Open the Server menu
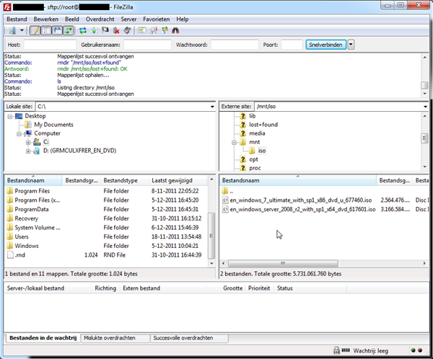This screenshot has height=359, width=433. [128, 19]
